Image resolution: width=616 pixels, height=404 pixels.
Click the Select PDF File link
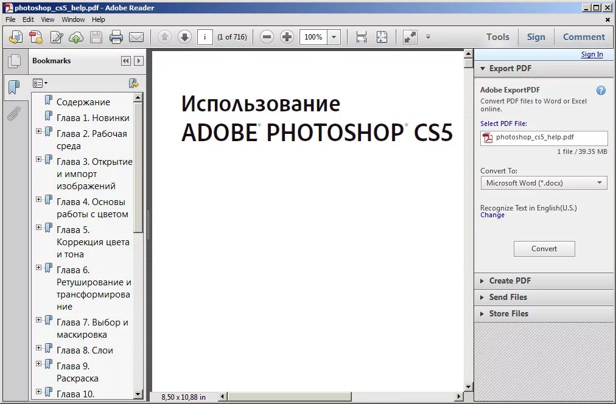tap(503, 124)
